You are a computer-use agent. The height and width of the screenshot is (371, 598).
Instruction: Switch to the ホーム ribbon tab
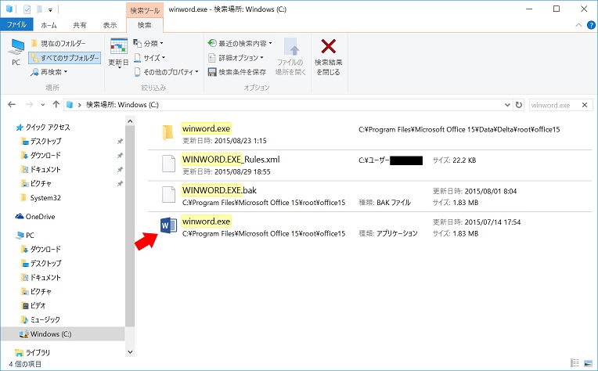pos(49,25)
